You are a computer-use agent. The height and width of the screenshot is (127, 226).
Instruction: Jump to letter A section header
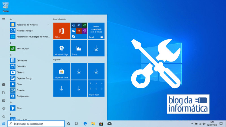click(x=11, y=19)
